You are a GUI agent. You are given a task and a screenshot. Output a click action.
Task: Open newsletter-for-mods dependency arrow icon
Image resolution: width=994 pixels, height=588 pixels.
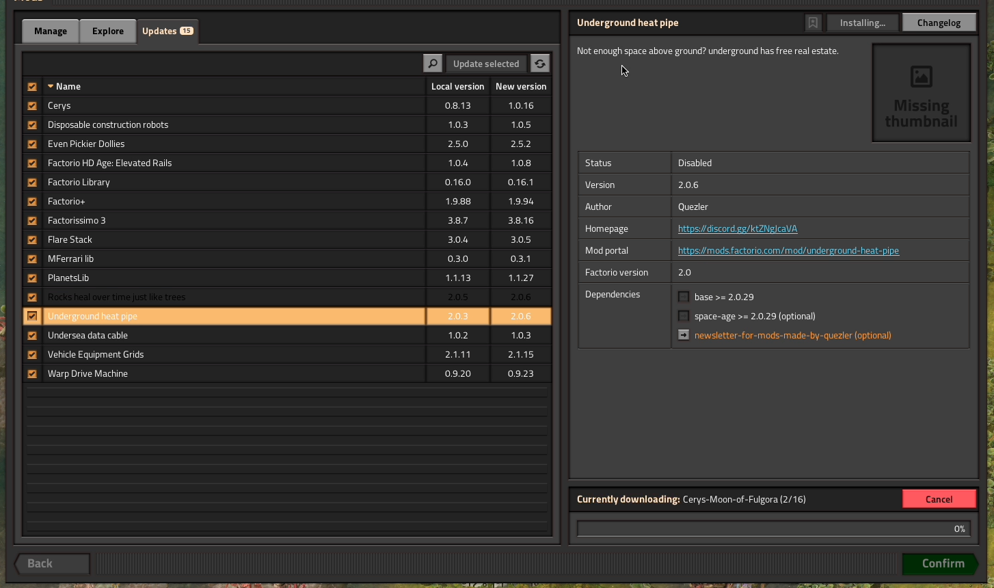[x=684, y=335]
